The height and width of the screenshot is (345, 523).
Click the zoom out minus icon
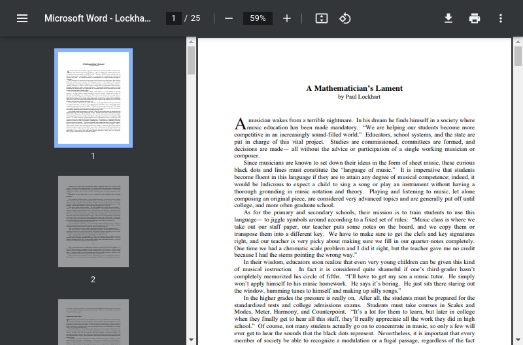(x=229, y=18)
